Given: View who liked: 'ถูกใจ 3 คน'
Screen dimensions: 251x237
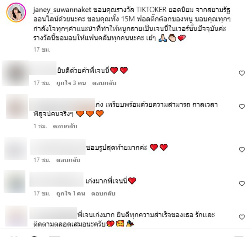Looking at the screenshot, I should [71, 83].
